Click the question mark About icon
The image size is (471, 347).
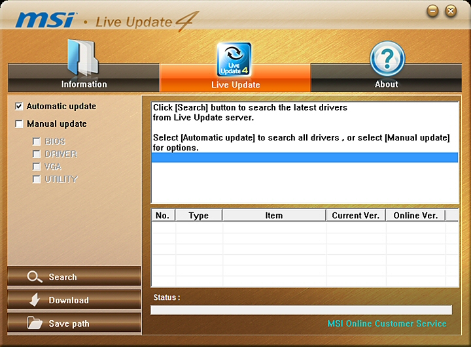point(387,59)
